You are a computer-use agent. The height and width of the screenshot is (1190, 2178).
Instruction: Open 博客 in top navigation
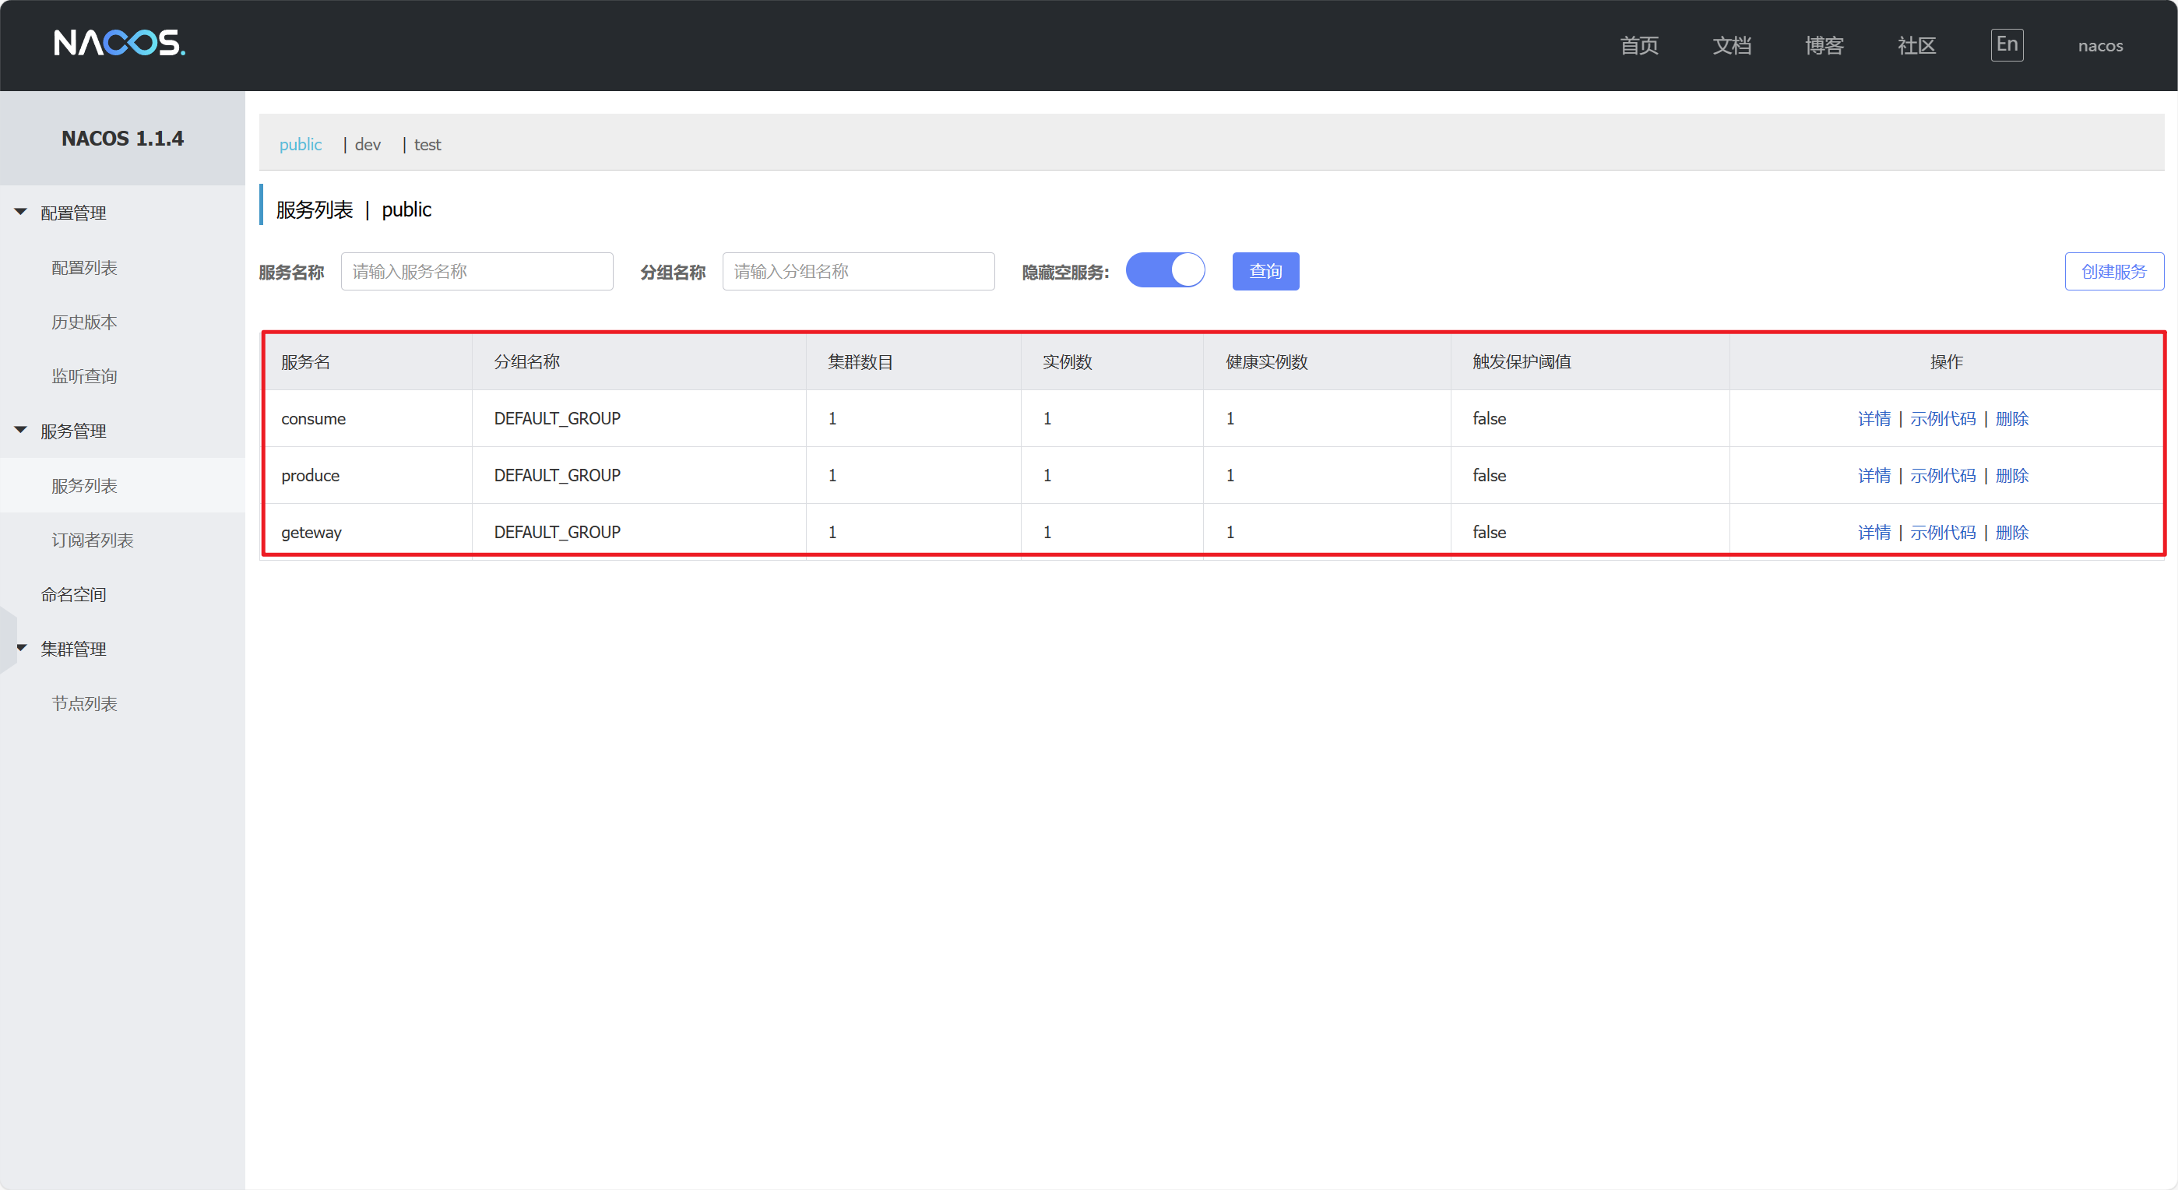tap(1824, 46)
